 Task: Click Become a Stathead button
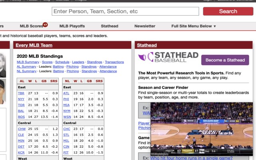coord(225,60)
